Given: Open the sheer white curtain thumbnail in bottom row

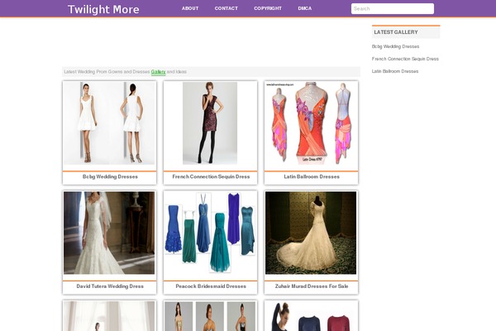Looking at the screenshot, I should tap(109, 316).
